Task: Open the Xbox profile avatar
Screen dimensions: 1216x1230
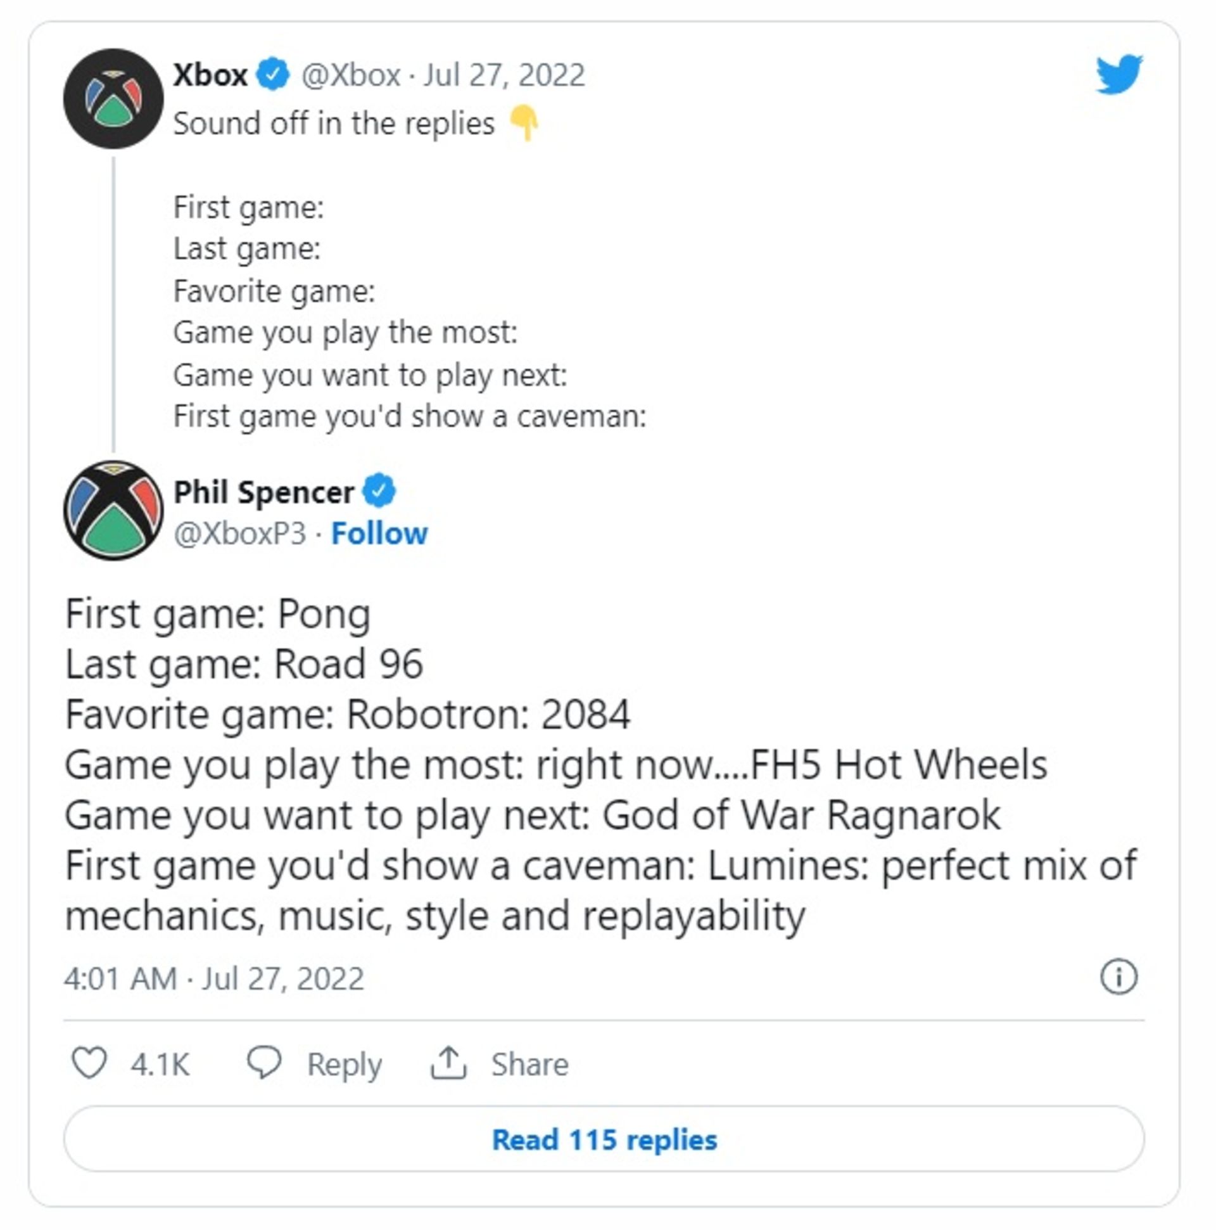Action: pyautogui.click(x=113, y=99)
